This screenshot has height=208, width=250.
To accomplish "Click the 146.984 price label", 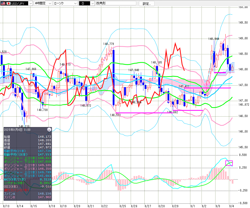I will tap(136, 102).
